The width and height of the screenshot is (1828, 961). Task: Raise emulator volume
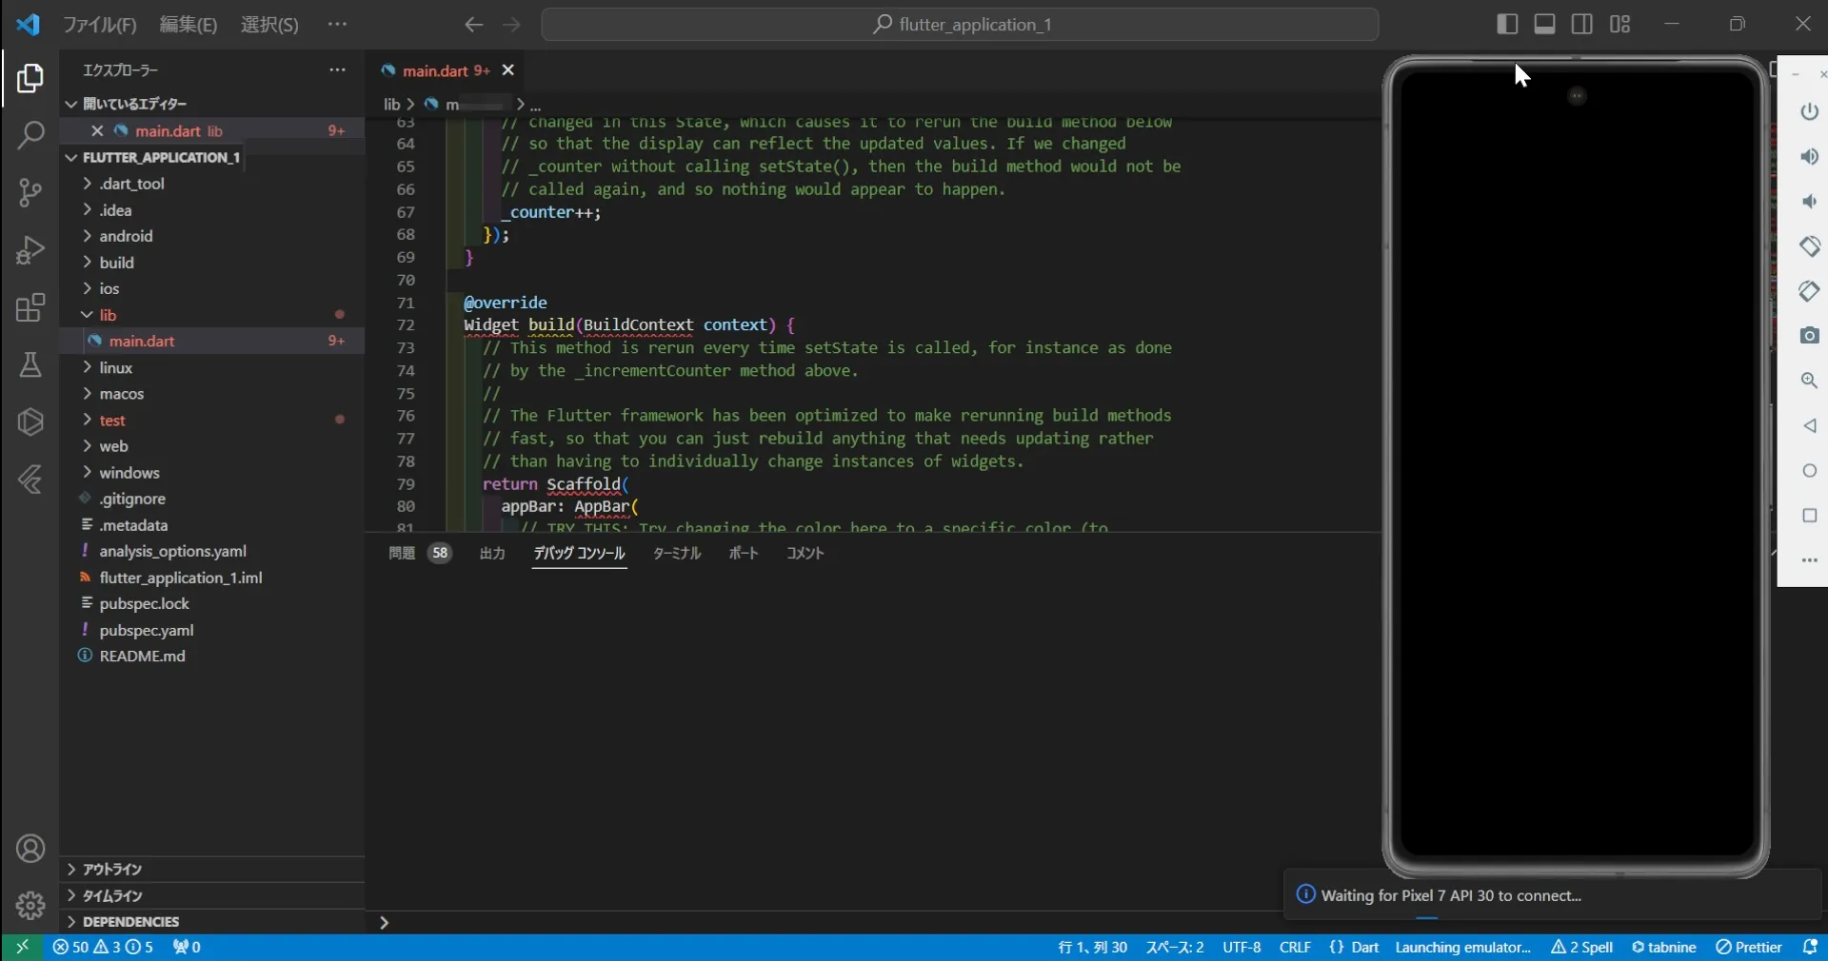tap(1810, 156)
